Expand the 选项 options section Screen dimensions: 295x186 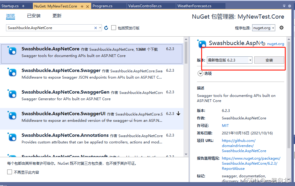(x=200, y=73)
